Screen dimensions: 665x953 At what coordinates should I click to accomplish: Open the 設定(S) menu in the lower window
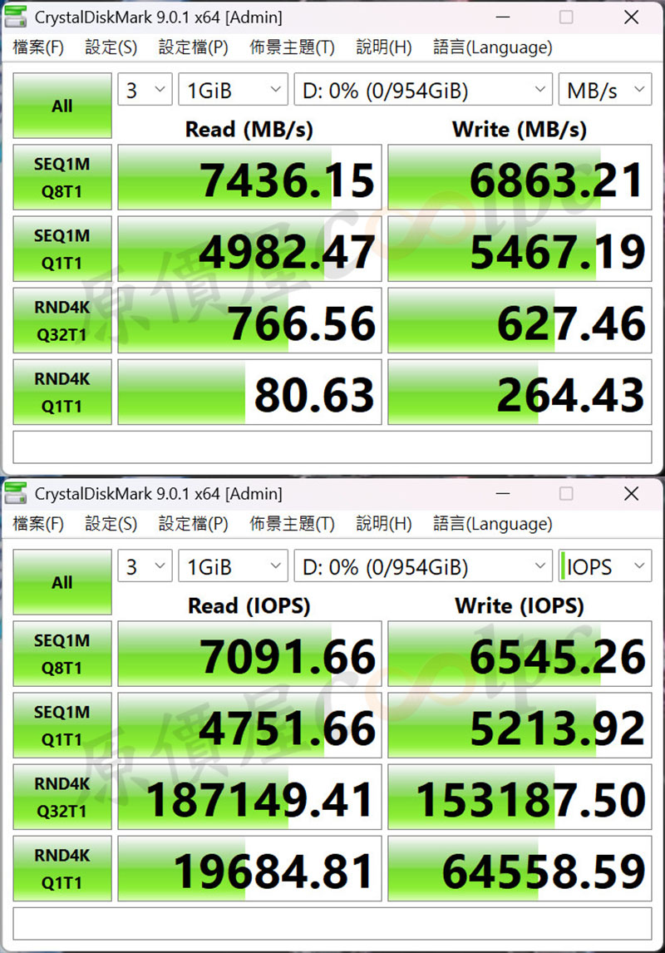pos(111,524)
